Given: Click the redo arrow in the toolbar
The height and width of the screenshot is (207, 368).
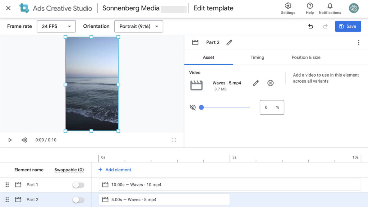Looking at the screenshot, I should (325, 26).
